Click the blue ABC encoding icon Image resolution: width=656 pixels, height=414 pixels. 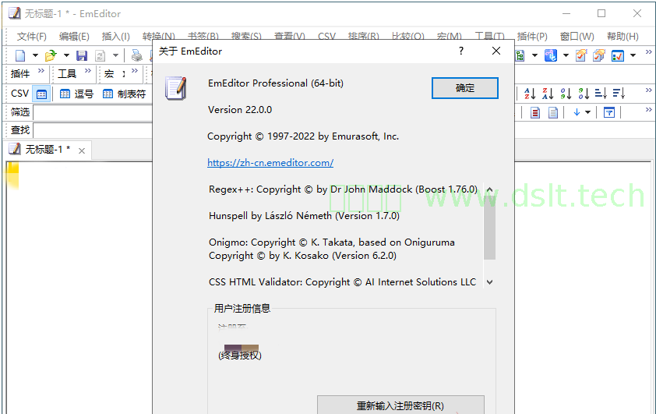[551, 55]
